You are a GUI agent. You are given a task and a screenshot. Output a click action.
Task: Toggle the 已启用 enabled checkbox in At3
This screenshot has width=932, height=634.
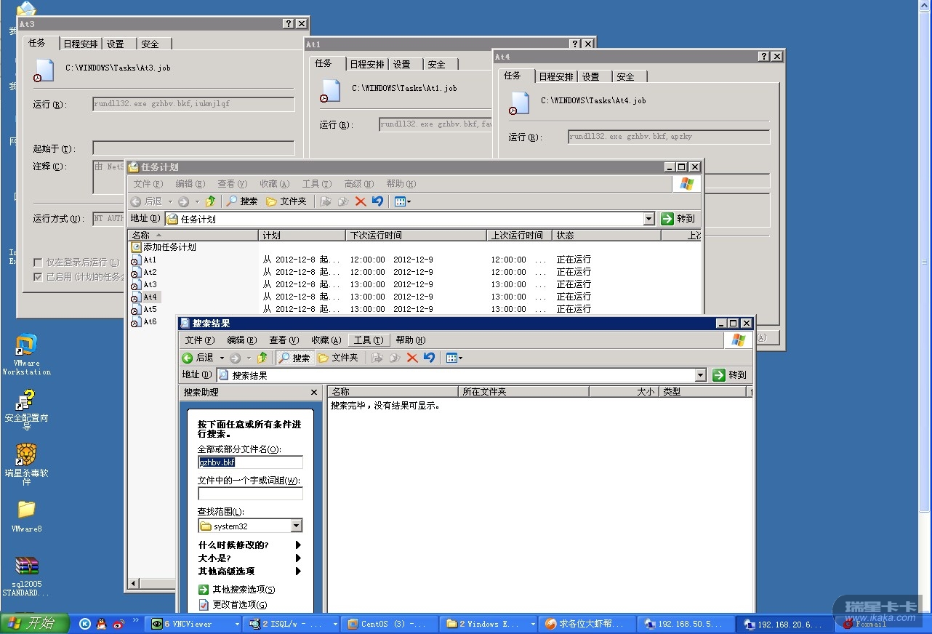tap(38, 277)
